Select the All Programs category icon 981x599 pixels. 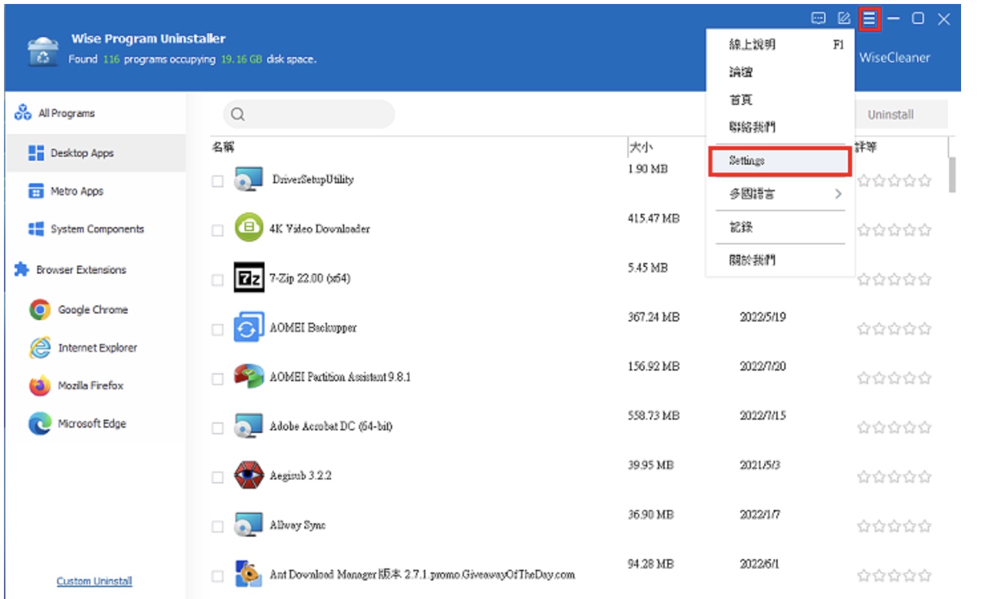[23, 112]
